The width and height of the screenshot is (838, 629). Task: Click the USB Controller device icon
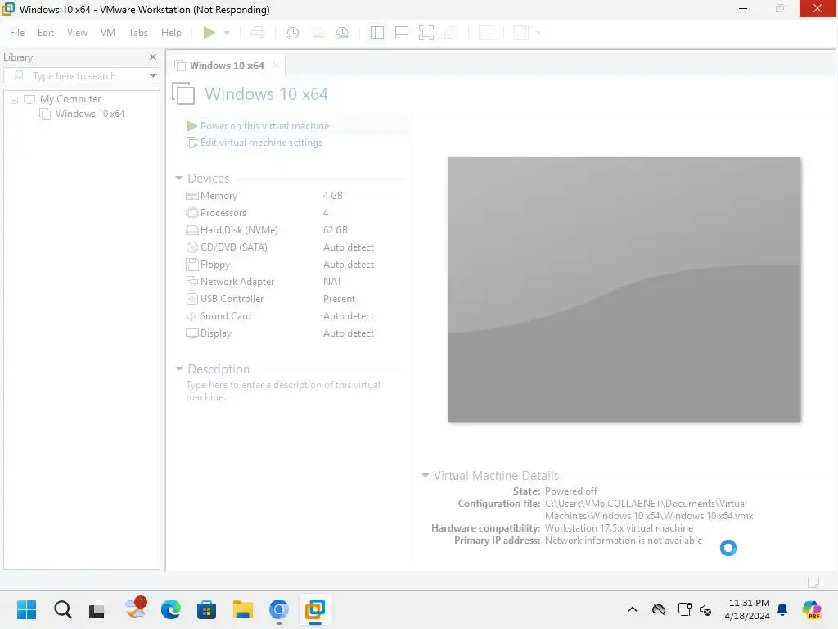click(191, 298)
